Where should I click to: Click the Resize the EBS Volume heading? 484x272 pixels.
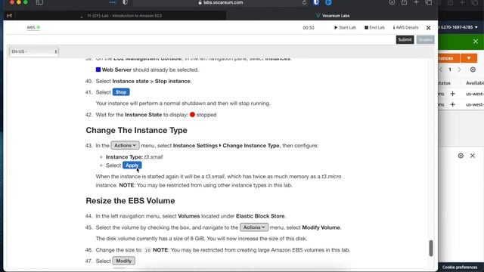pyautogui.click(x=130, y=201)
